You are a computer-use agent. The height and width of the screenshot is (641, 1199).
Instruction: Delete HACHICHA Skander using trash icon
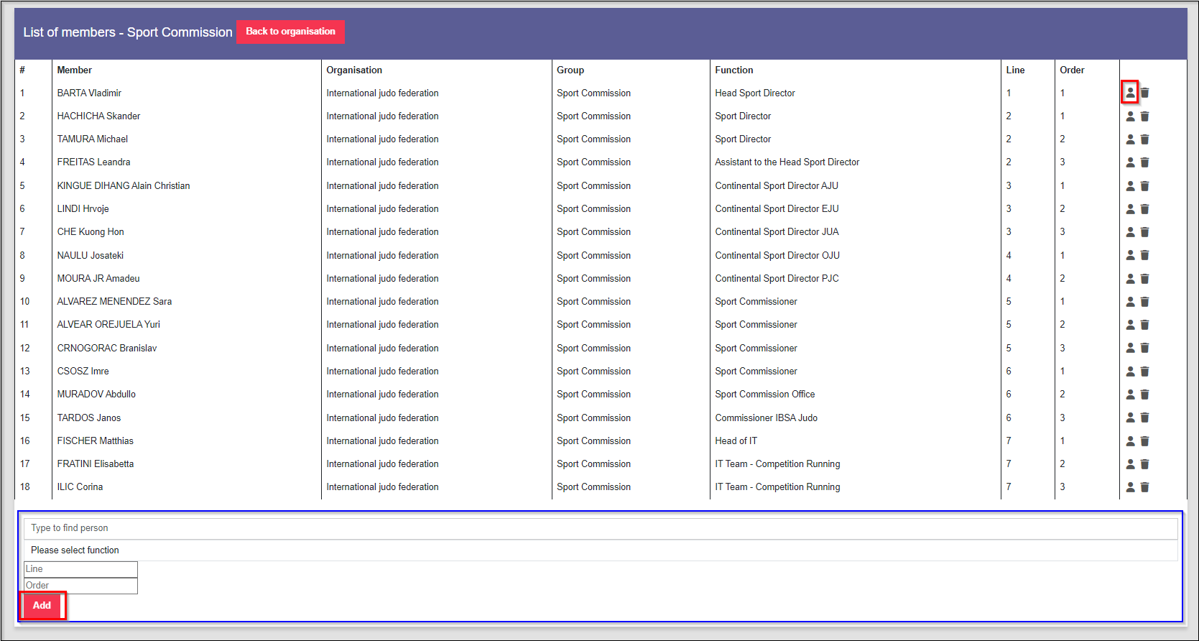point(1144,116)
